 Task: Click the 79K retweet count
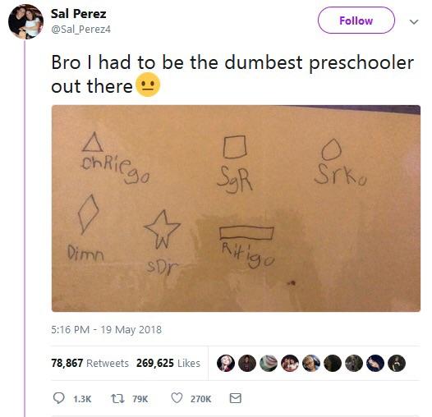click(140, 399)
